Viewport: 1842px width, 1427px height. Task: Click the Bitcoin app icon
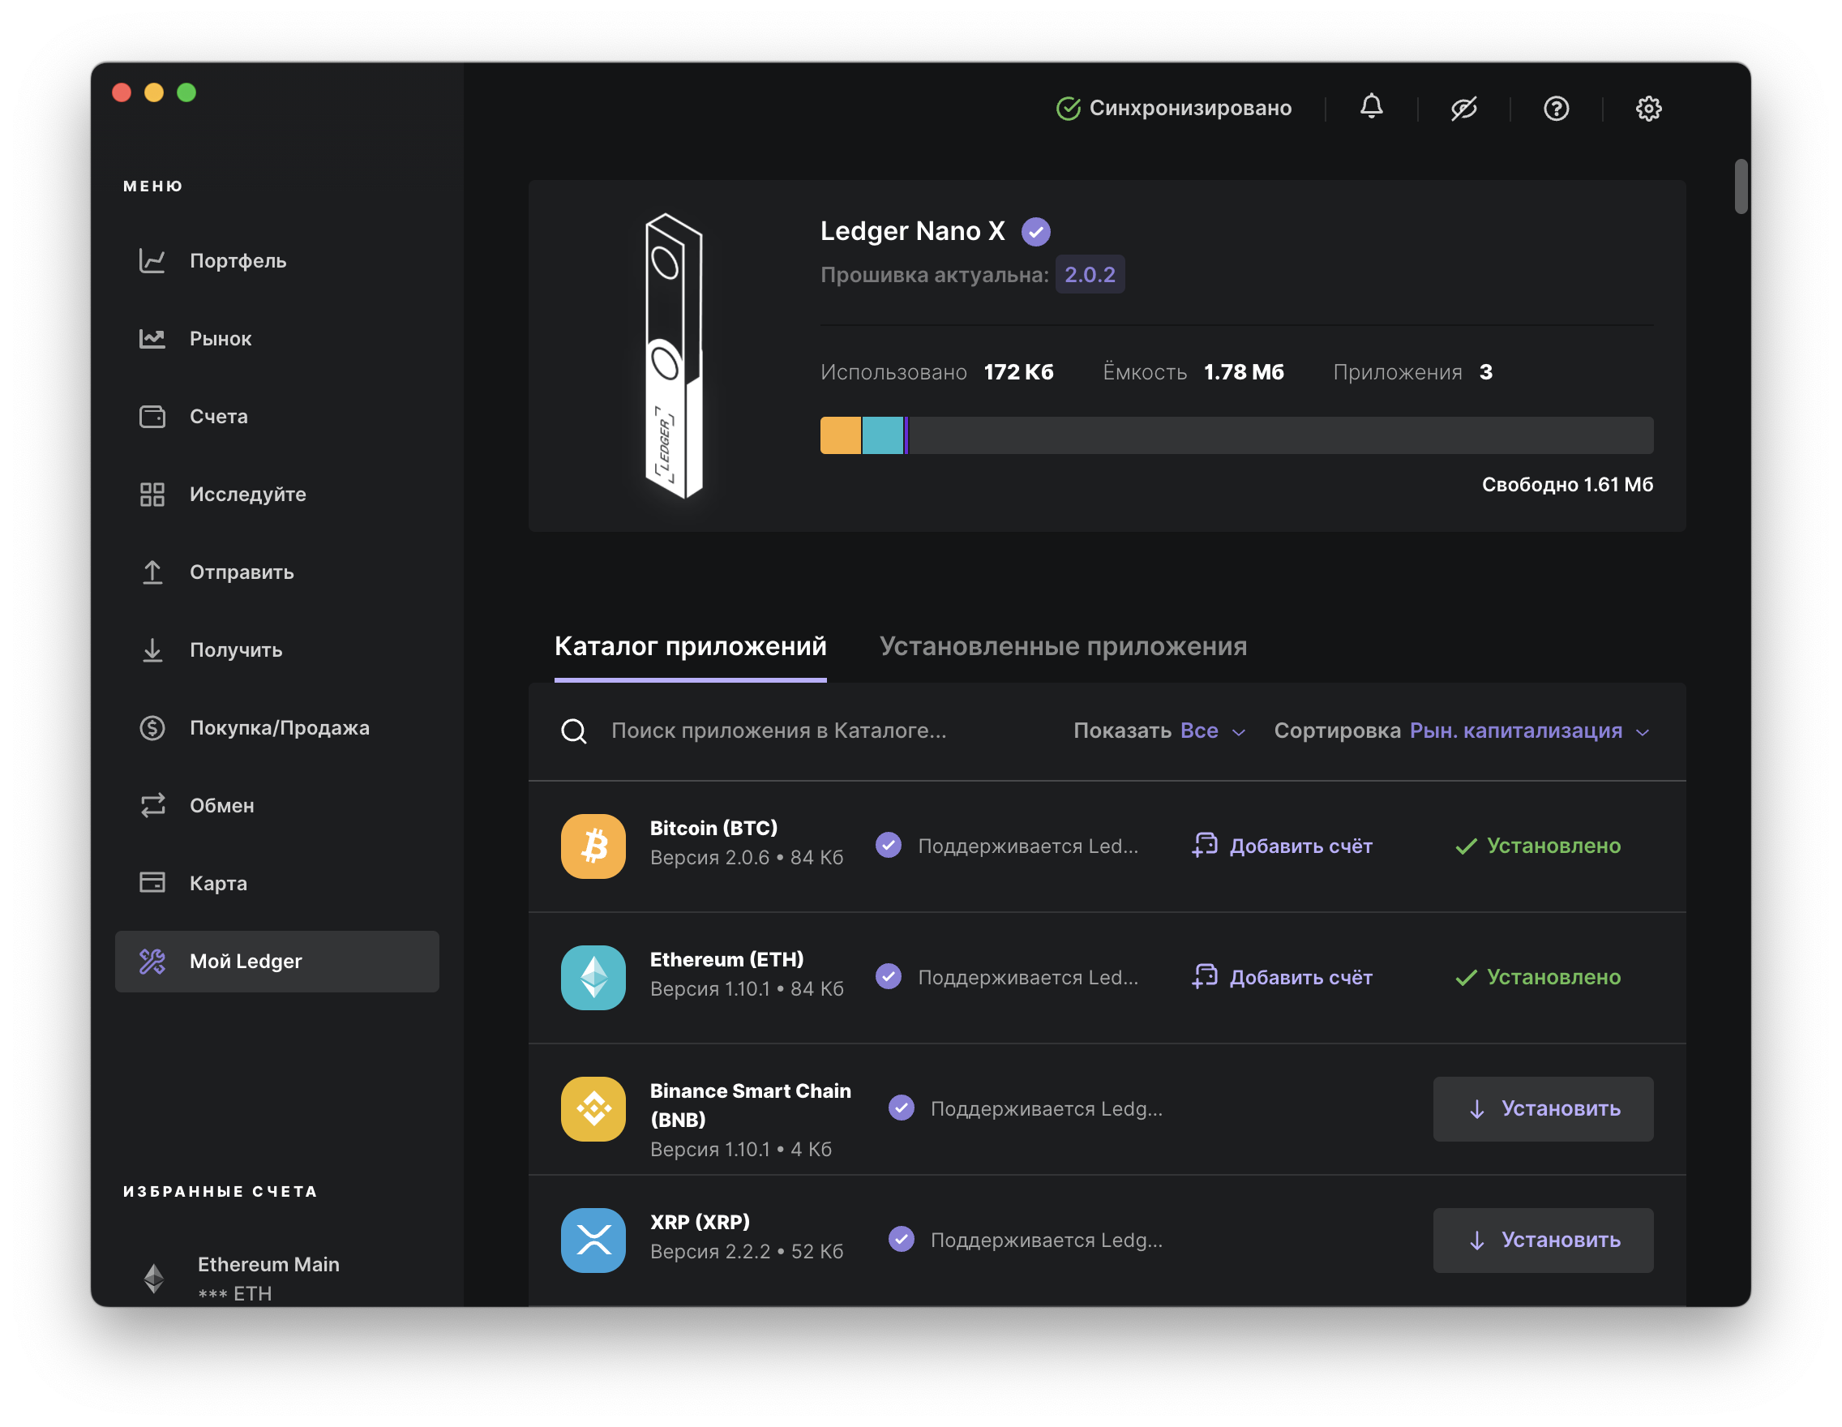coord(593,845)
